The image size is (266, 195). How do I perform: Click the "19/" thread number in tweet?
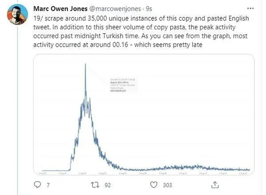(39, 18)
